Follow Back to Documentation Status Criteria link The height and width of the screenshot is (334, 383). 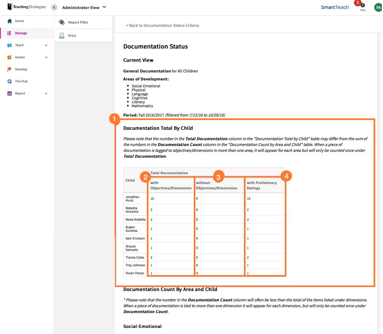coord(162,25)
